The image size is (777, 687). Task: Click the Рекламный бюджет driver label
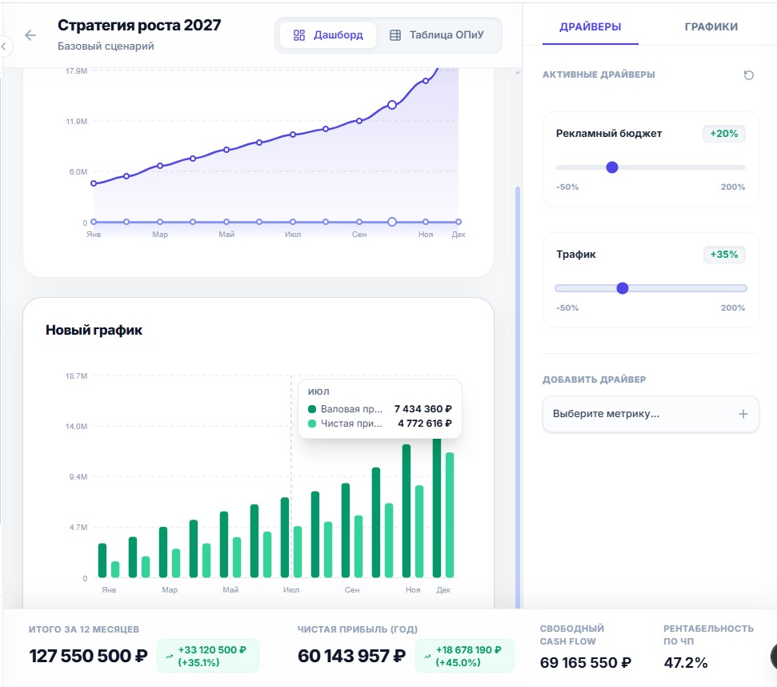[x=609, y=134]
